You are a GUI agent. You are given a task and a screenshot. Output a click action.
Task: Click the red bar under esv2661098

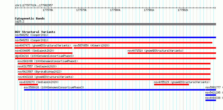[x=114, y=64]
